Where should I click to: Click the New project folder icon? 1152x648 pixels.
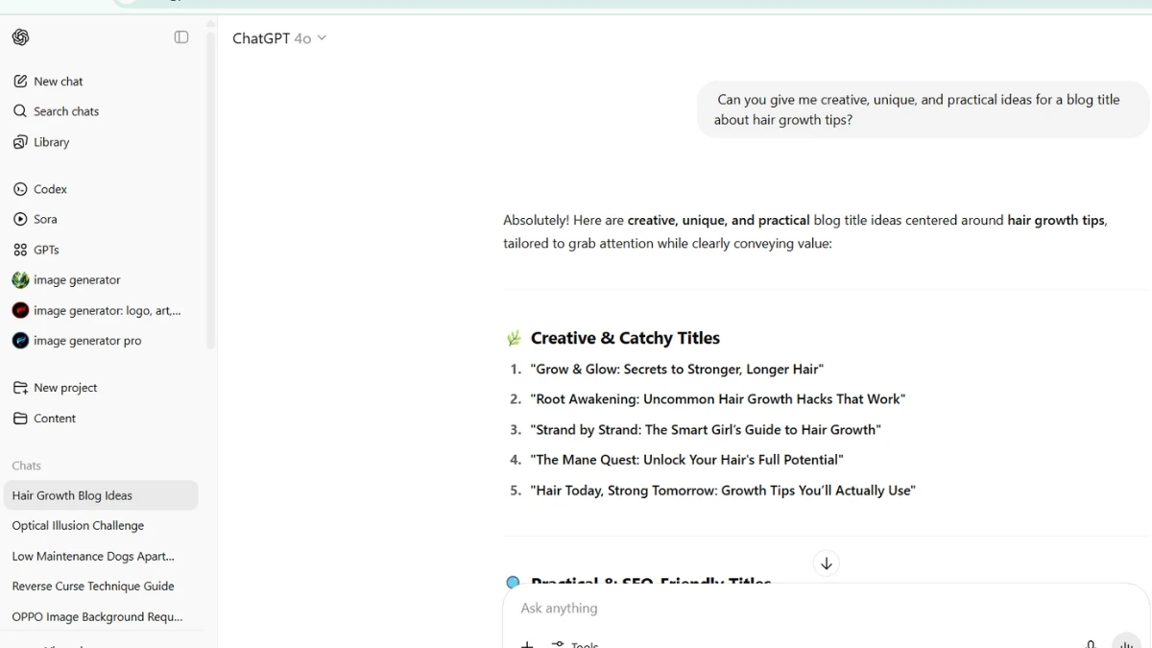(20, 388)
